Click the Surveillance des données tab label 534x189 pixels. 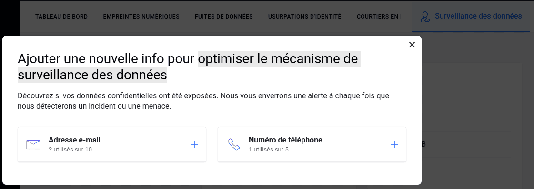(478, 16)
